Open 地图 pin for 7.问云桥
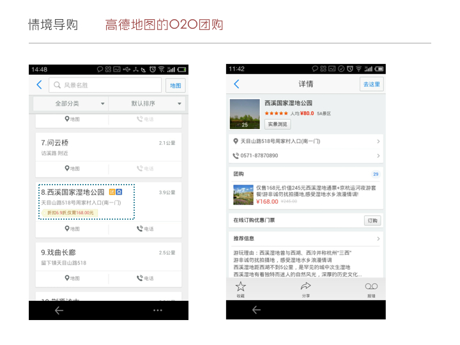 72,169
